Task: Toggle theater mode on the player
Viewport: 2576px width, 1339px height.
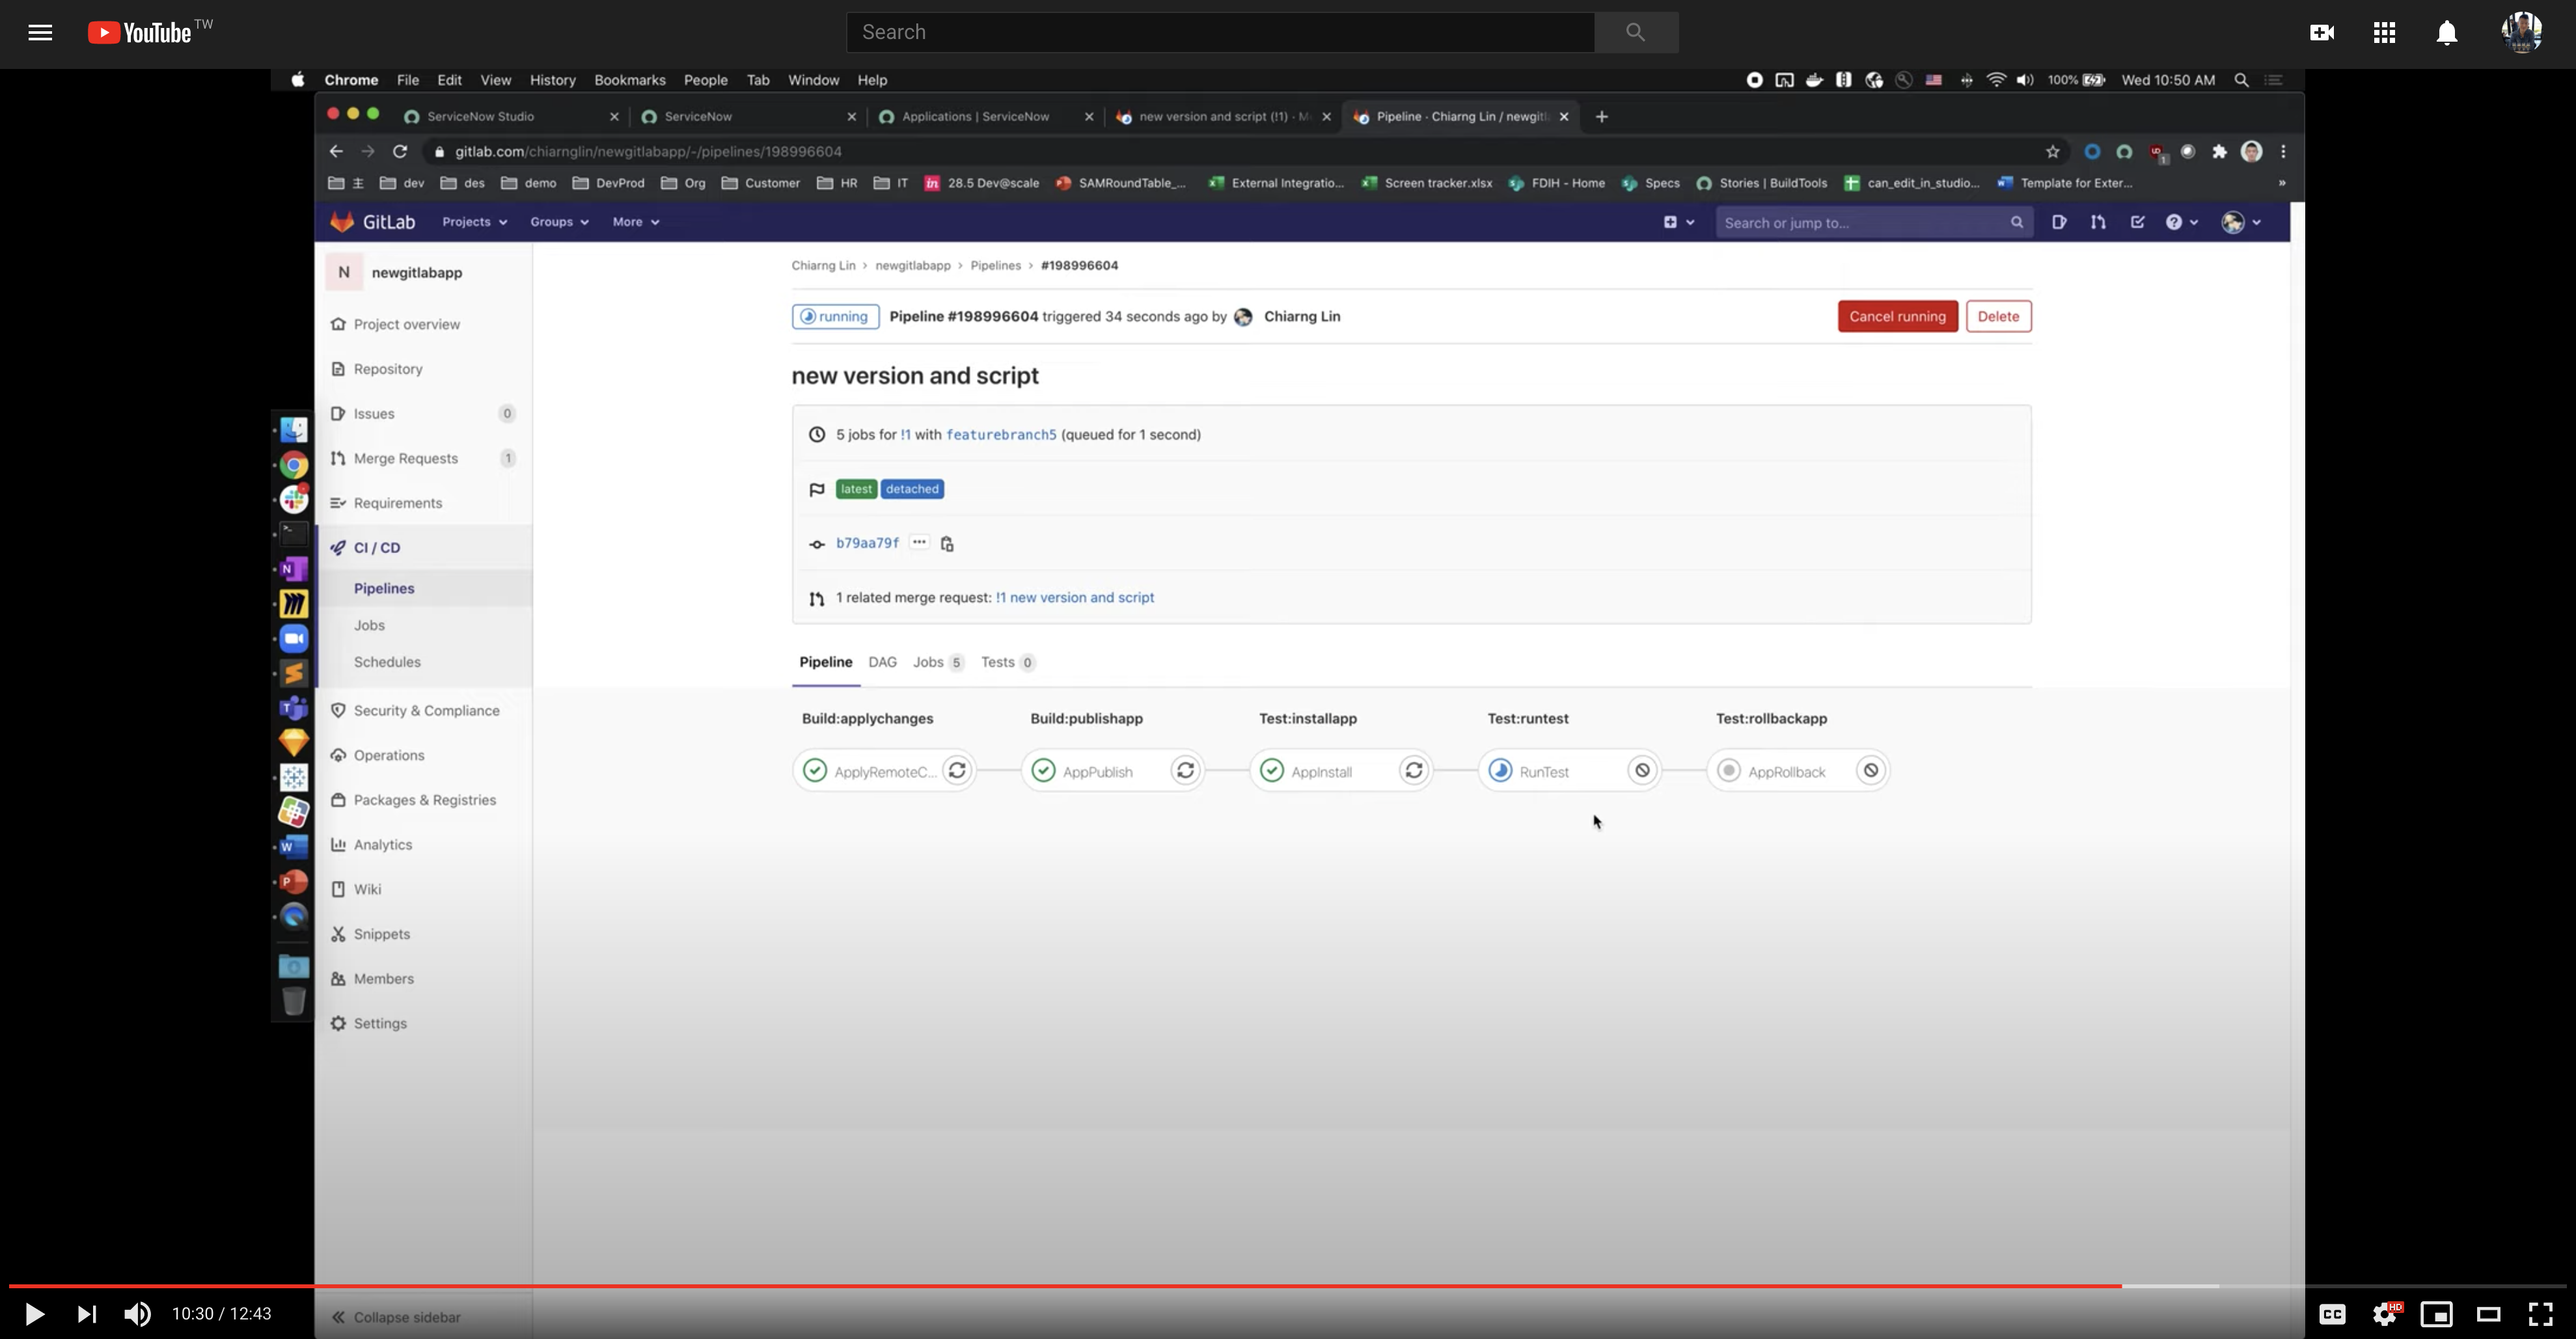Action: pos(2488,1314)
